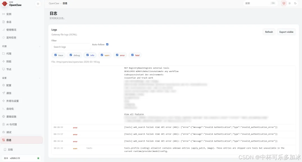Image resolution: width=302 pixels, height=162 pixels.
Task: Toggle the error level checkbox
Action: click(117, 55)
